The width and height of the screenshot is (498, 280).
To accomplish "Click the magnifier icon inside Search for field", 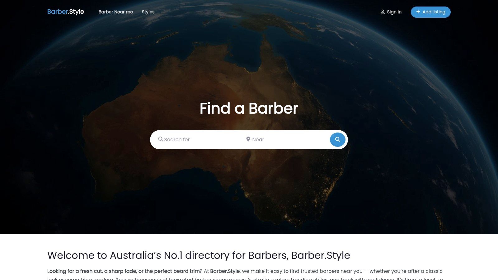I will (161, 139).
